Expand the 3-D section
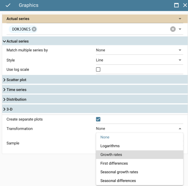The image size is (188, 186). (x=10, y=109)
